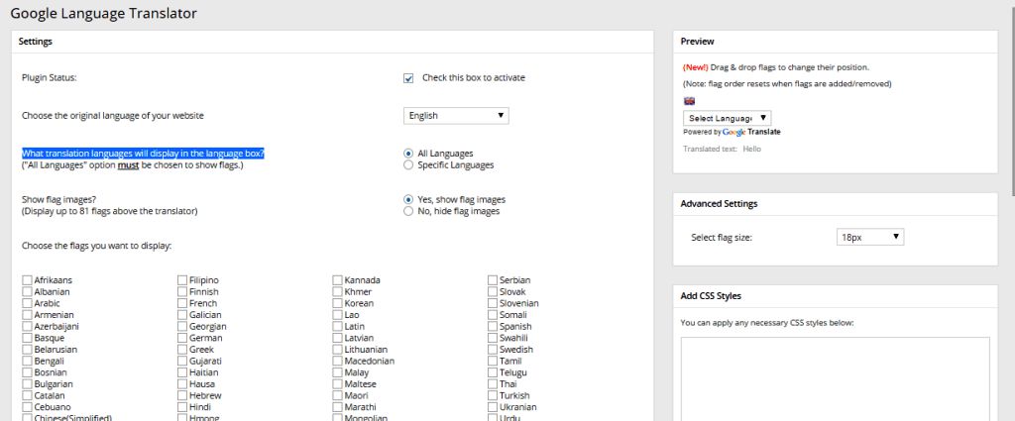
Task: Uncheck the Plugin Status activation checkbox
Action: coord(408,78)
